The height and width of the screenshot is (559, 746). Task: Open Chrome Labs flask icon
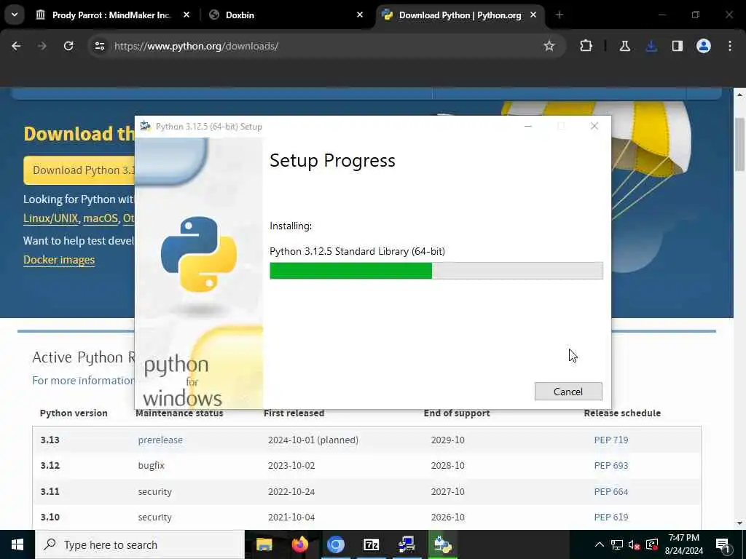624,46
